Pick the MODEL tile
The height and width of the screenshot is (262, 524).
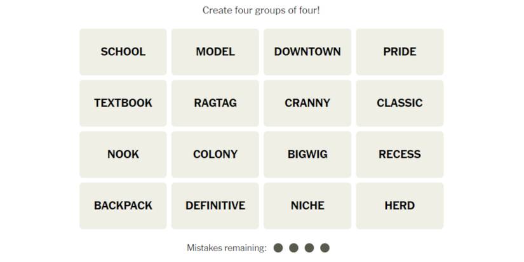(215, 51)
